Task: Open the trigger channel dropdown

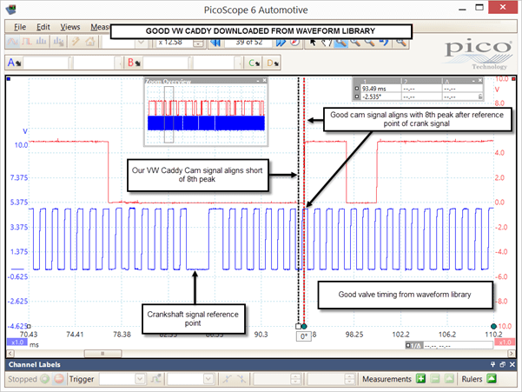Action: pyautogui.click(x=208, y=379)
